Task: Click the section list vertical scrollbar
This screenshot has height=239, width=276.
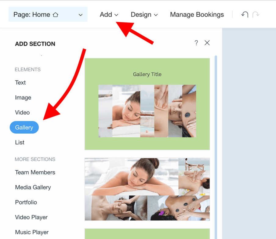Action: (216, 147)
